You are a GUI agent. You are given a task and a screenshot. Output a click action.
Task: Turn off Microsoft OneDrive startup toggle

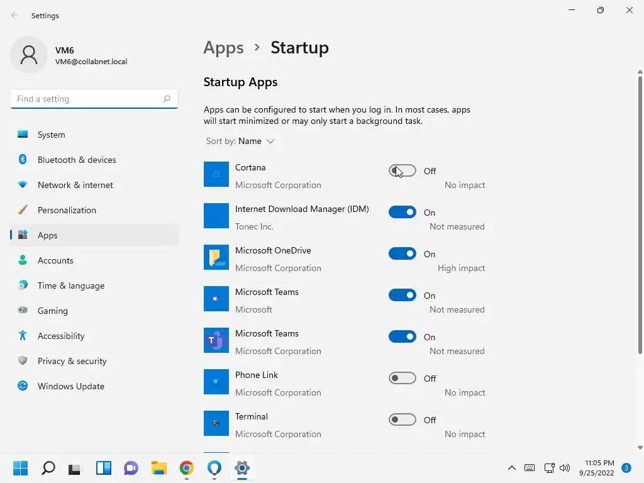[402, 254]
